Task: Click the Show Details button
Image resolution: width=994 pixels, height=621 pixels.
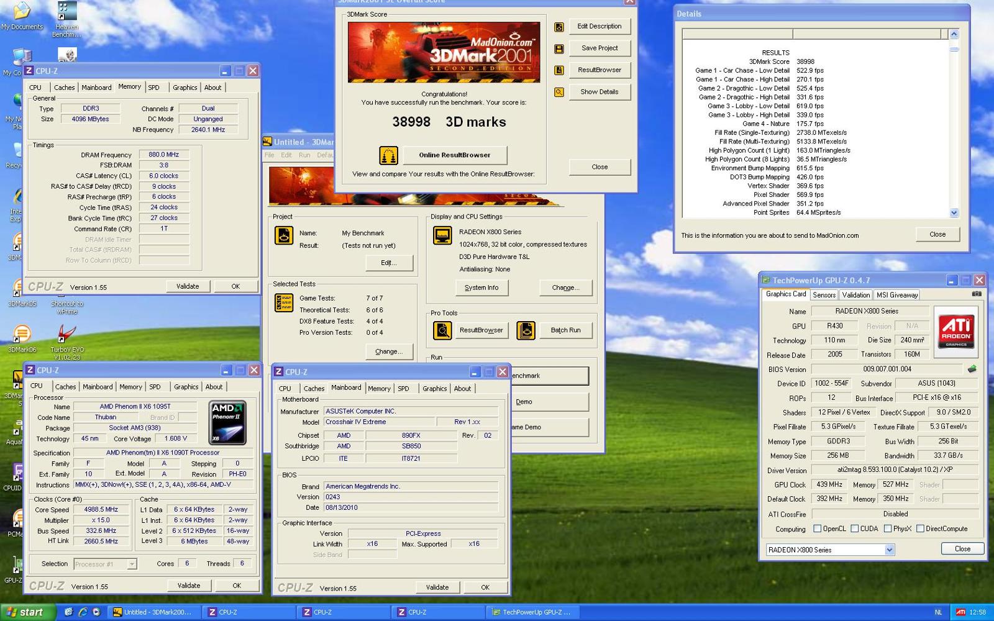Action: coord(599,92)
